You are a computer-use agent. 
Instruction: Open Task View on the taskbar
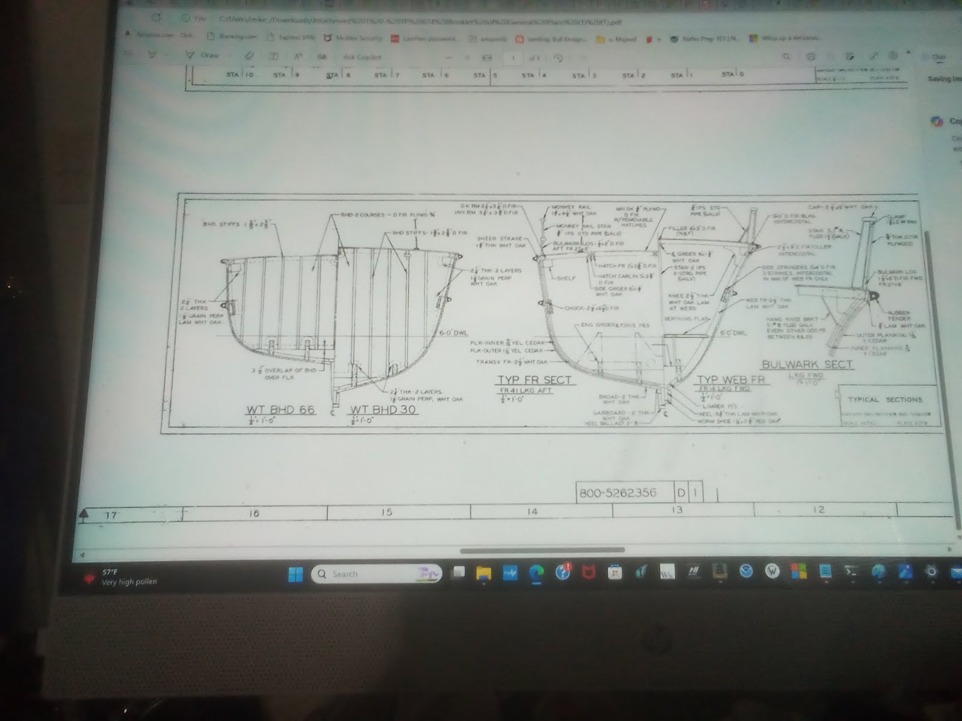(x=459, y=573)
